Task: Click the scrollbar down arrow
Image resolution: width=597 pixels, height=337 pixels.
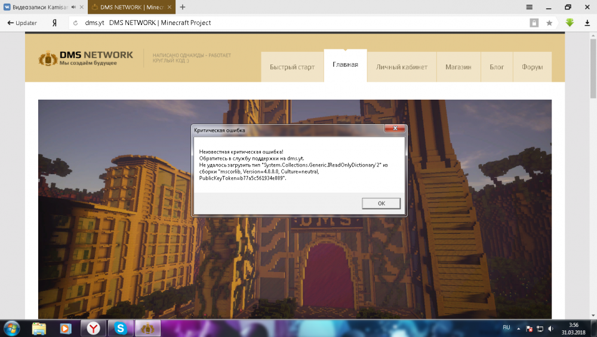Action: click(593, 316)
